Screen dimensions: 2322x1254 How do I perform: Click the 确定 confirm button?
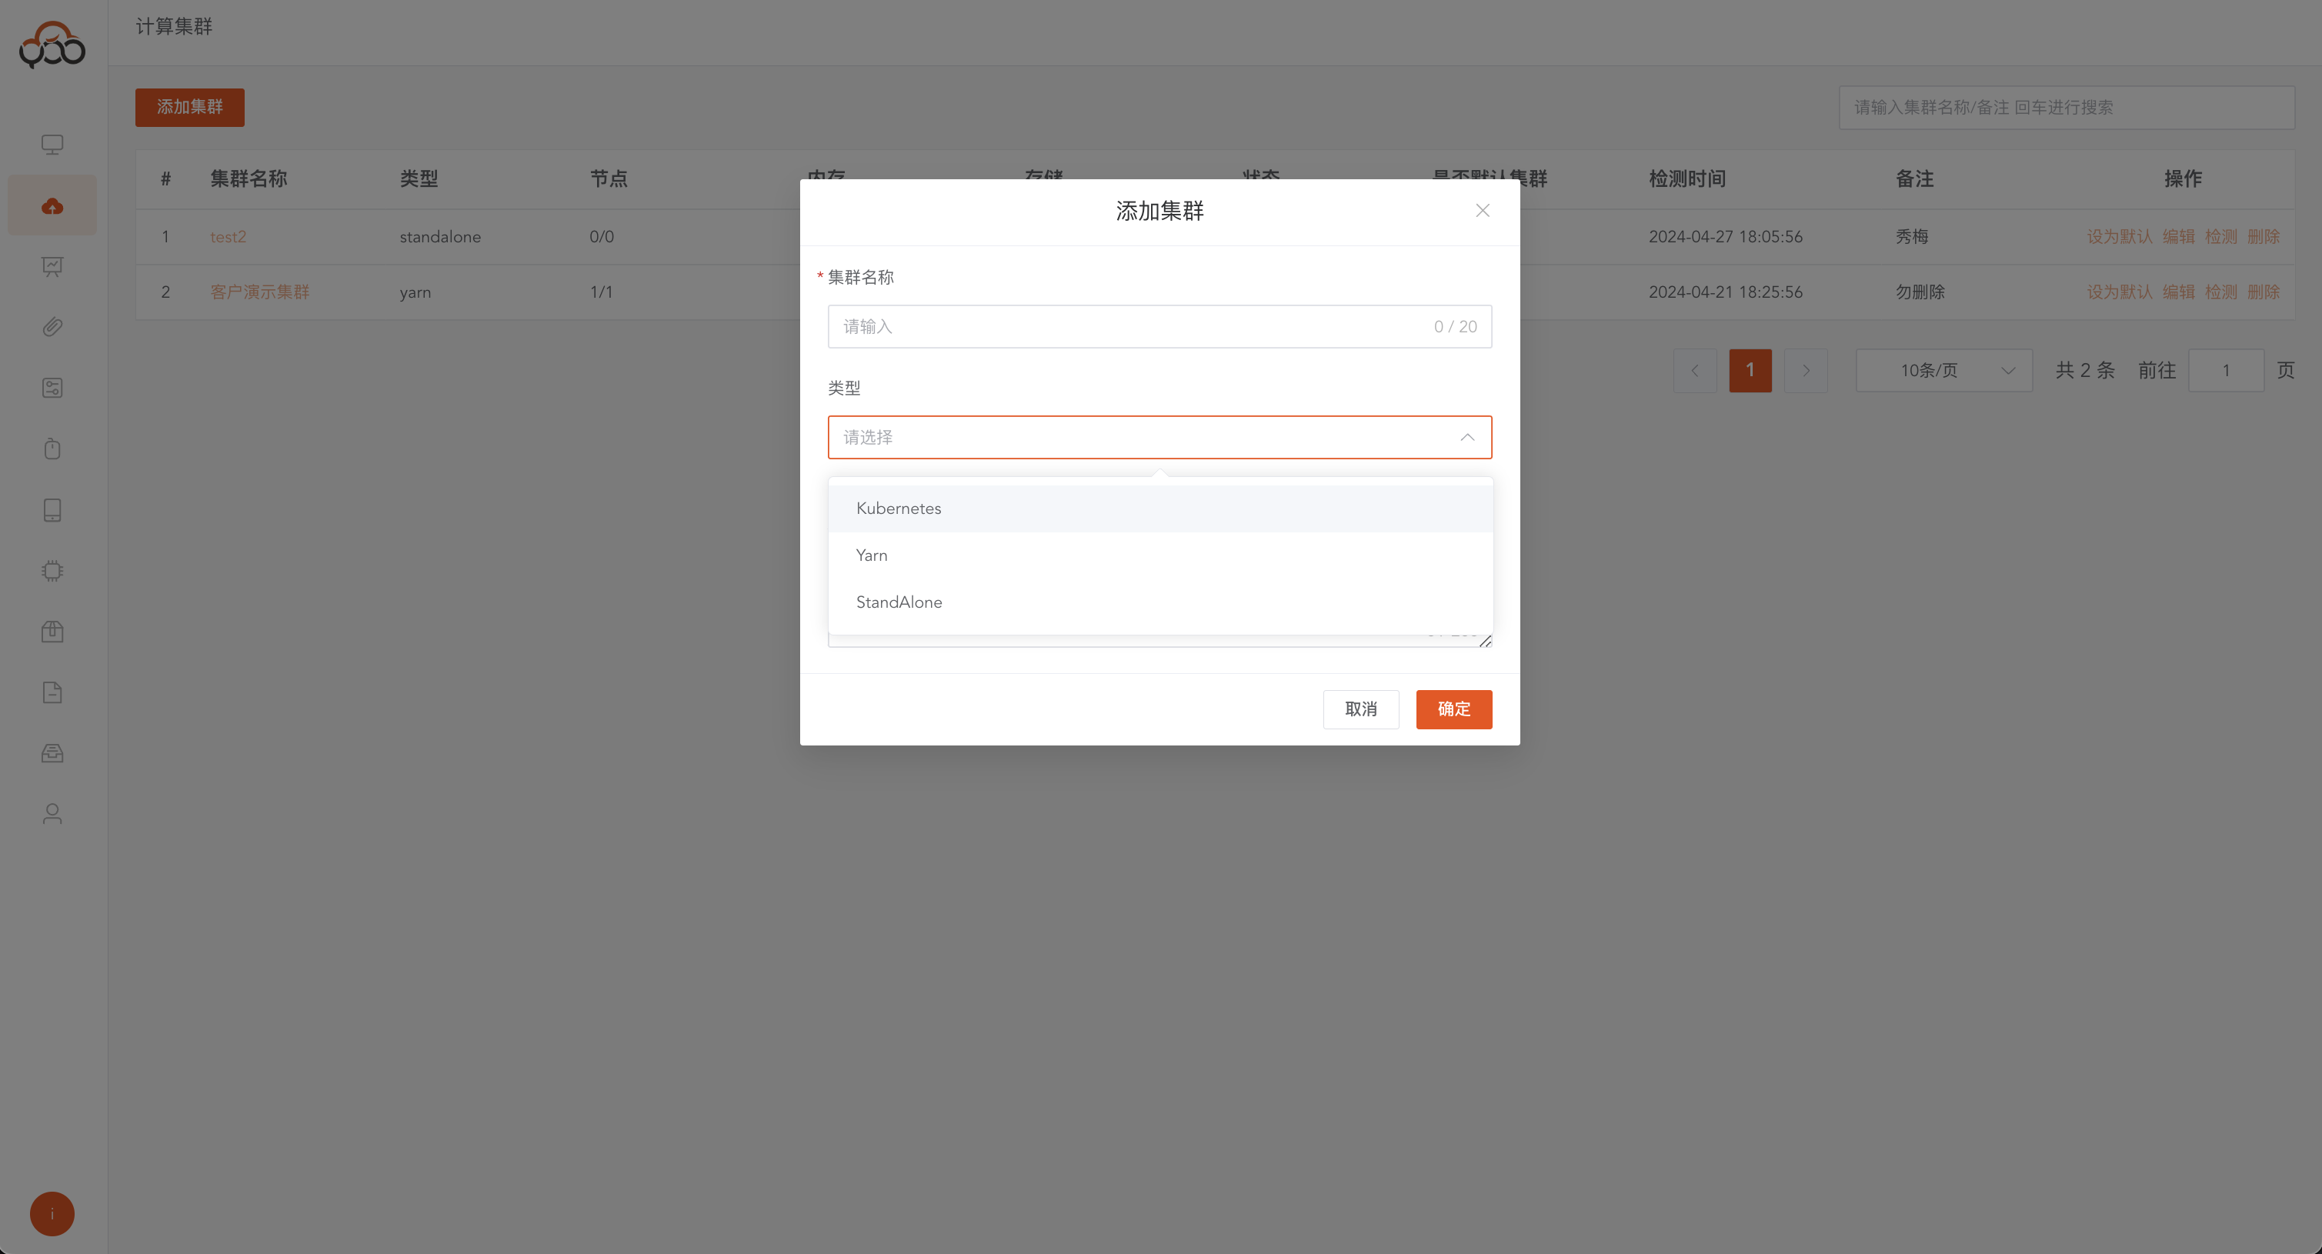tap(1453, 709)
